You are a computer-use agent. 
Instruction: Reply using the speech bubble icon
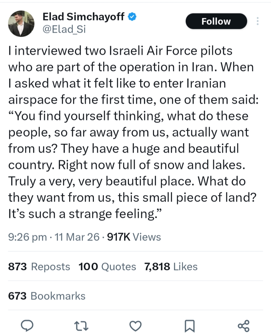click(27, 325)
